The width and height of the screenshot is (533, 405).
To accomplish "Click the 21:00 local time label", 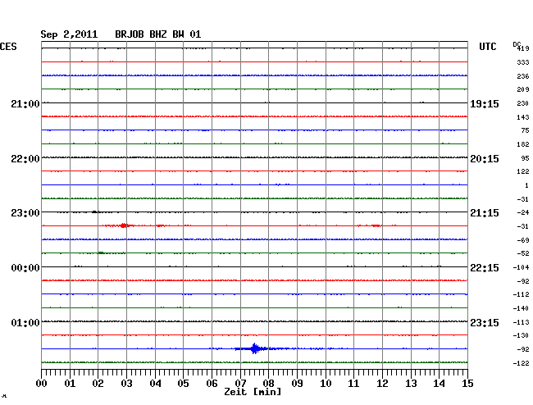I will pyautogui.click(x=25, y=103).
